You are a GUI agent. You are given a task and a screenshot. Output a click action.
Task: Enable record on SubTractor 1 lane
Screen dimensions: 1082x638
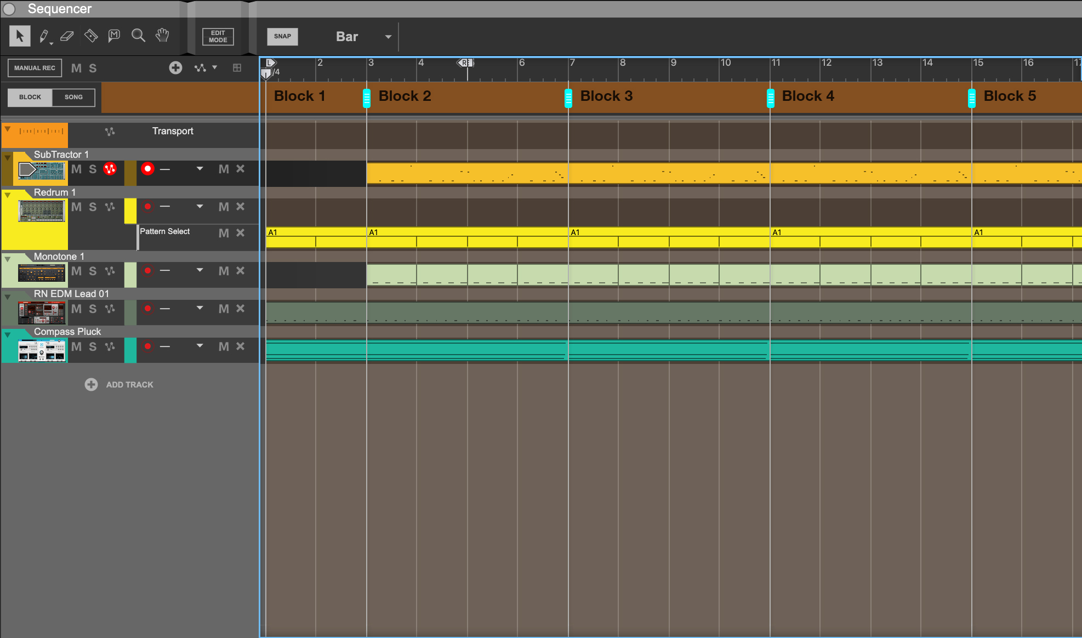coord(147,169)
